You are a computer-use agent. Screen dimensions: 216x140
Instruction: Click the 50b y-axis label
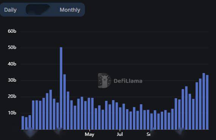[12, 47]
